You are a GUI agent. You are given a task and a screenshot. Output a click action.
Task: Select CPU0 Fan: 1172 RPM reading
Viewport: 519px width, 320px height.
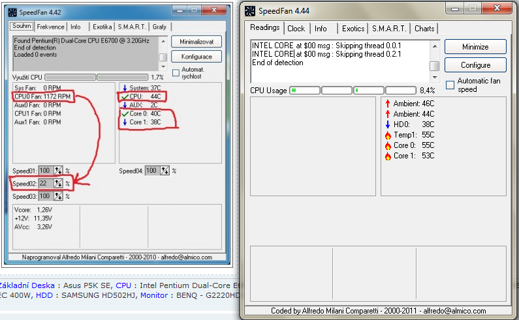[42, 96]
